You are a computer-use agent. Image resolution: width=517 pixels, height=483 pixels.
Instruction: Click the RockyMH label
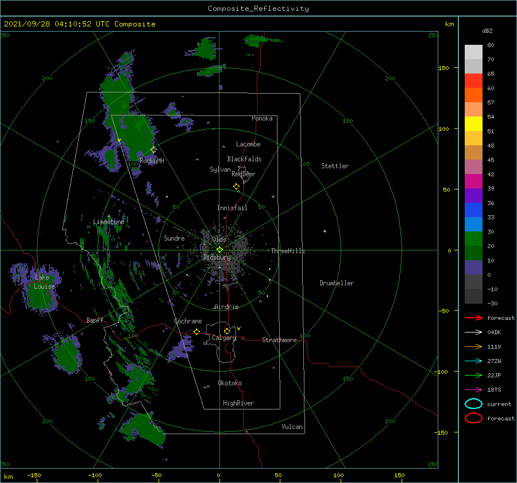[x=152, y=161]
